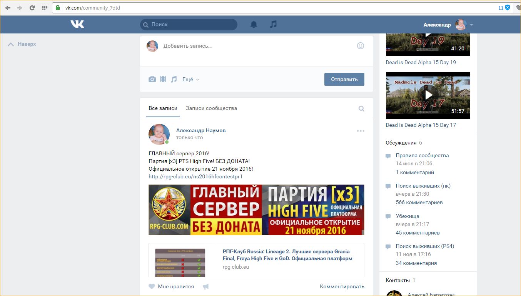Click the share megaphone icon under post

pos(206,286)
